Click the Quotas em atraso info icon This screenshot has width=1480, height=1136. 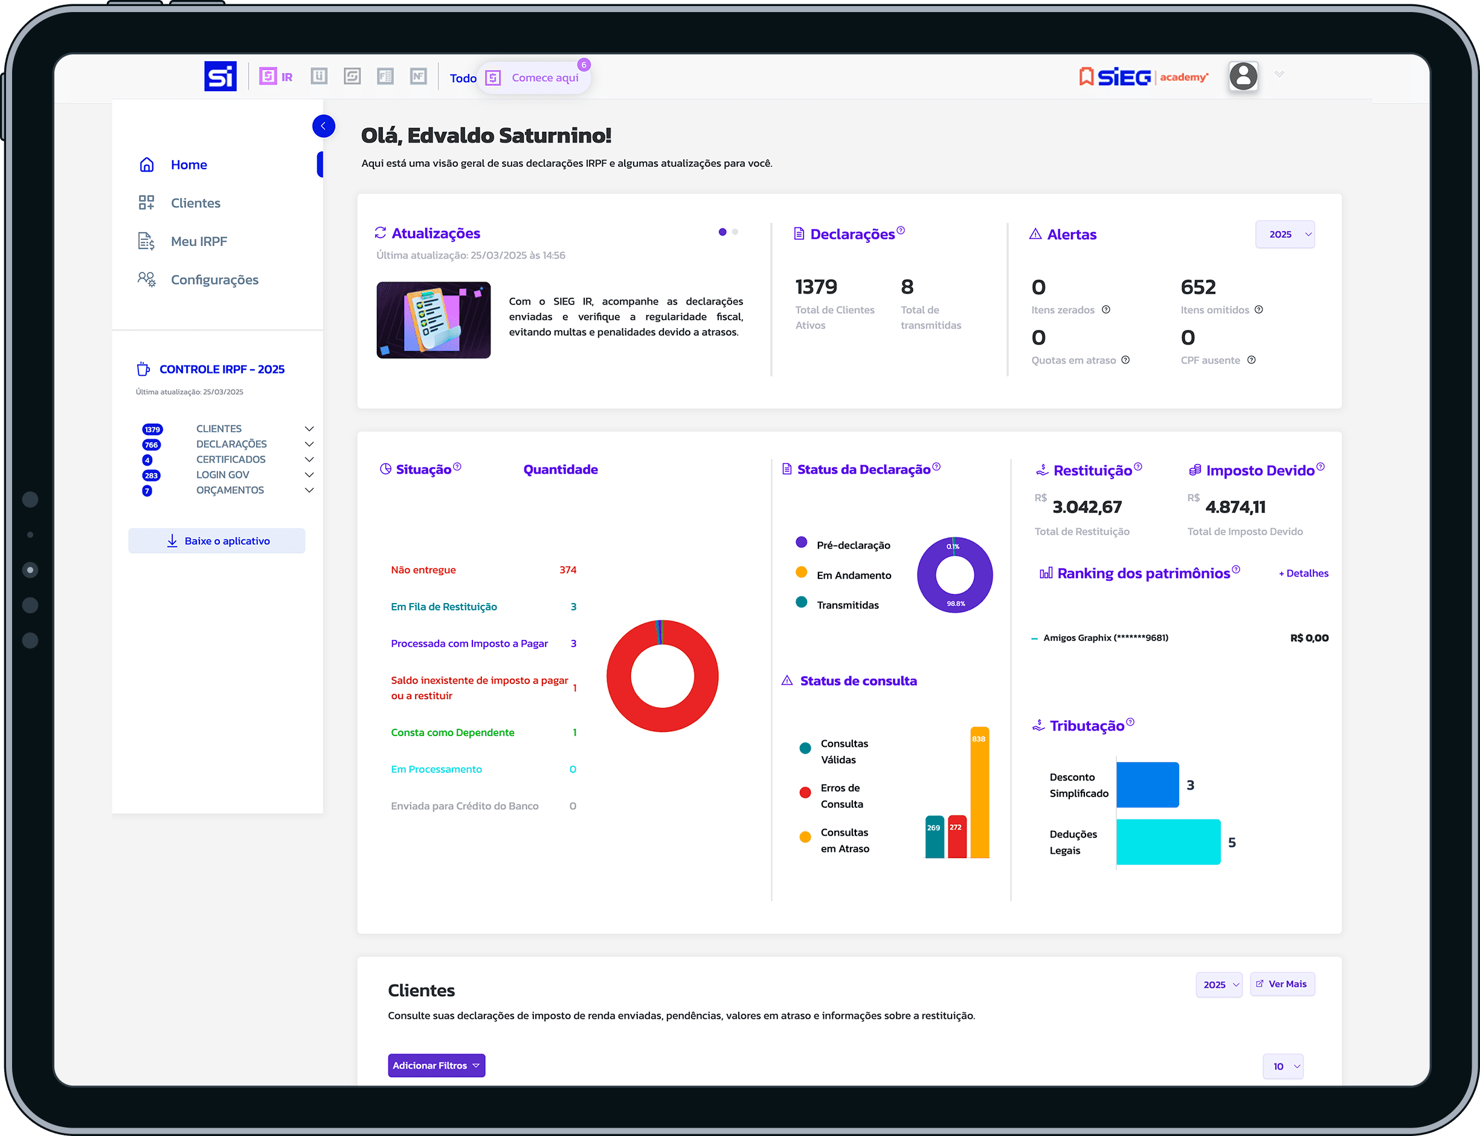coord(1125,360)
